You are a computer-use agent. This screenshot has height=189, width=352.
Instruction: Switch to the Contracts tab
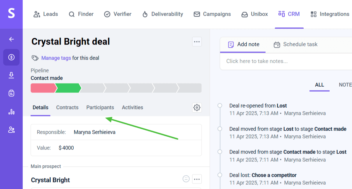(67, 108)
